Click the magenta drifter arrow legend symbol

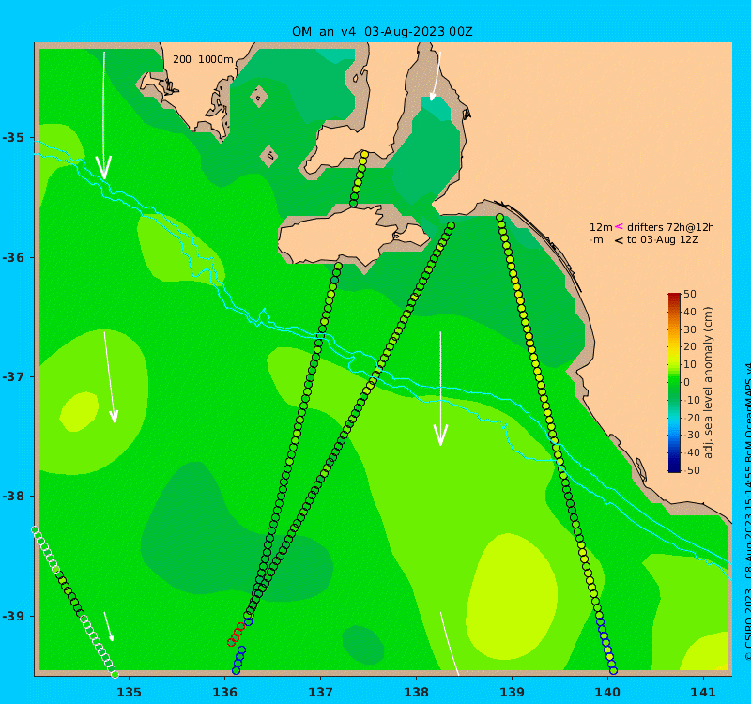click(619, 226)
